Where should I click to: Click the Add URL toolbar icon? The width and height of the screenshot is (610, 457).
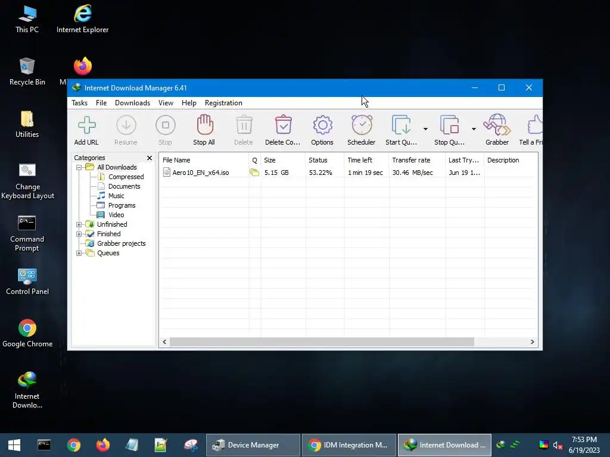(86, 125)
